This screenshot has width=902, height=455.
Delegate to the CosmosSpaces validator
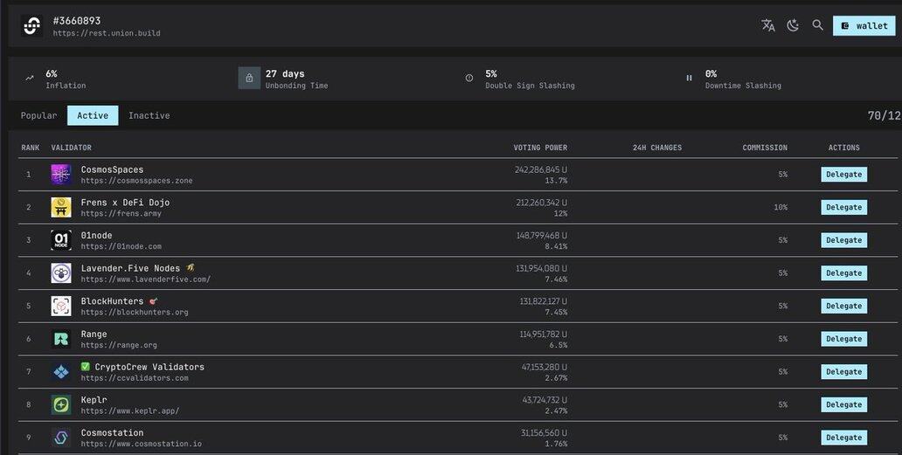click(843, 175)
